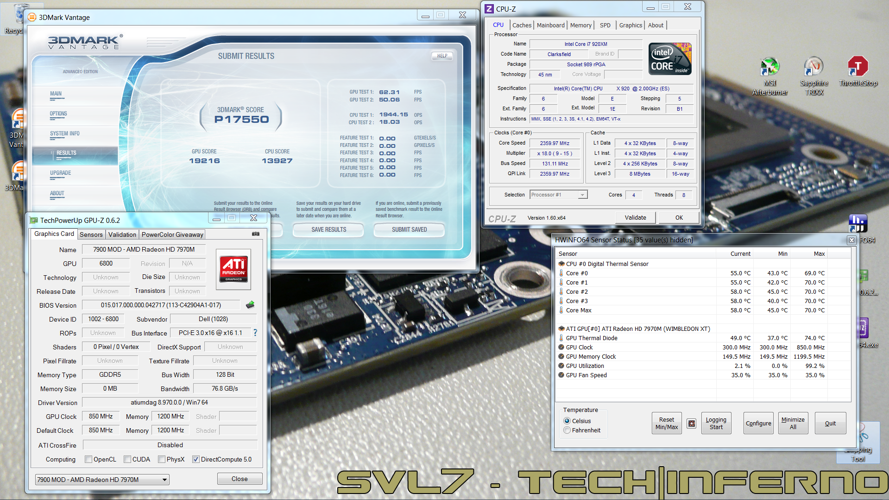Select the Fahrenheit temperature option
This screenshot has width=889, height=500.
(x=567, y=430)
